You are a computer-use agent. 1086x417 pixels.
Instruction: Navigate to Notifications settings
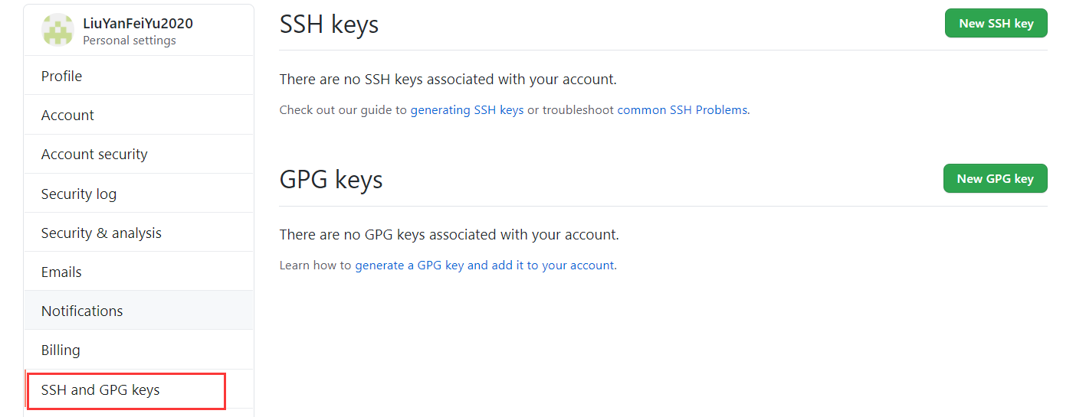coord(82,311)
